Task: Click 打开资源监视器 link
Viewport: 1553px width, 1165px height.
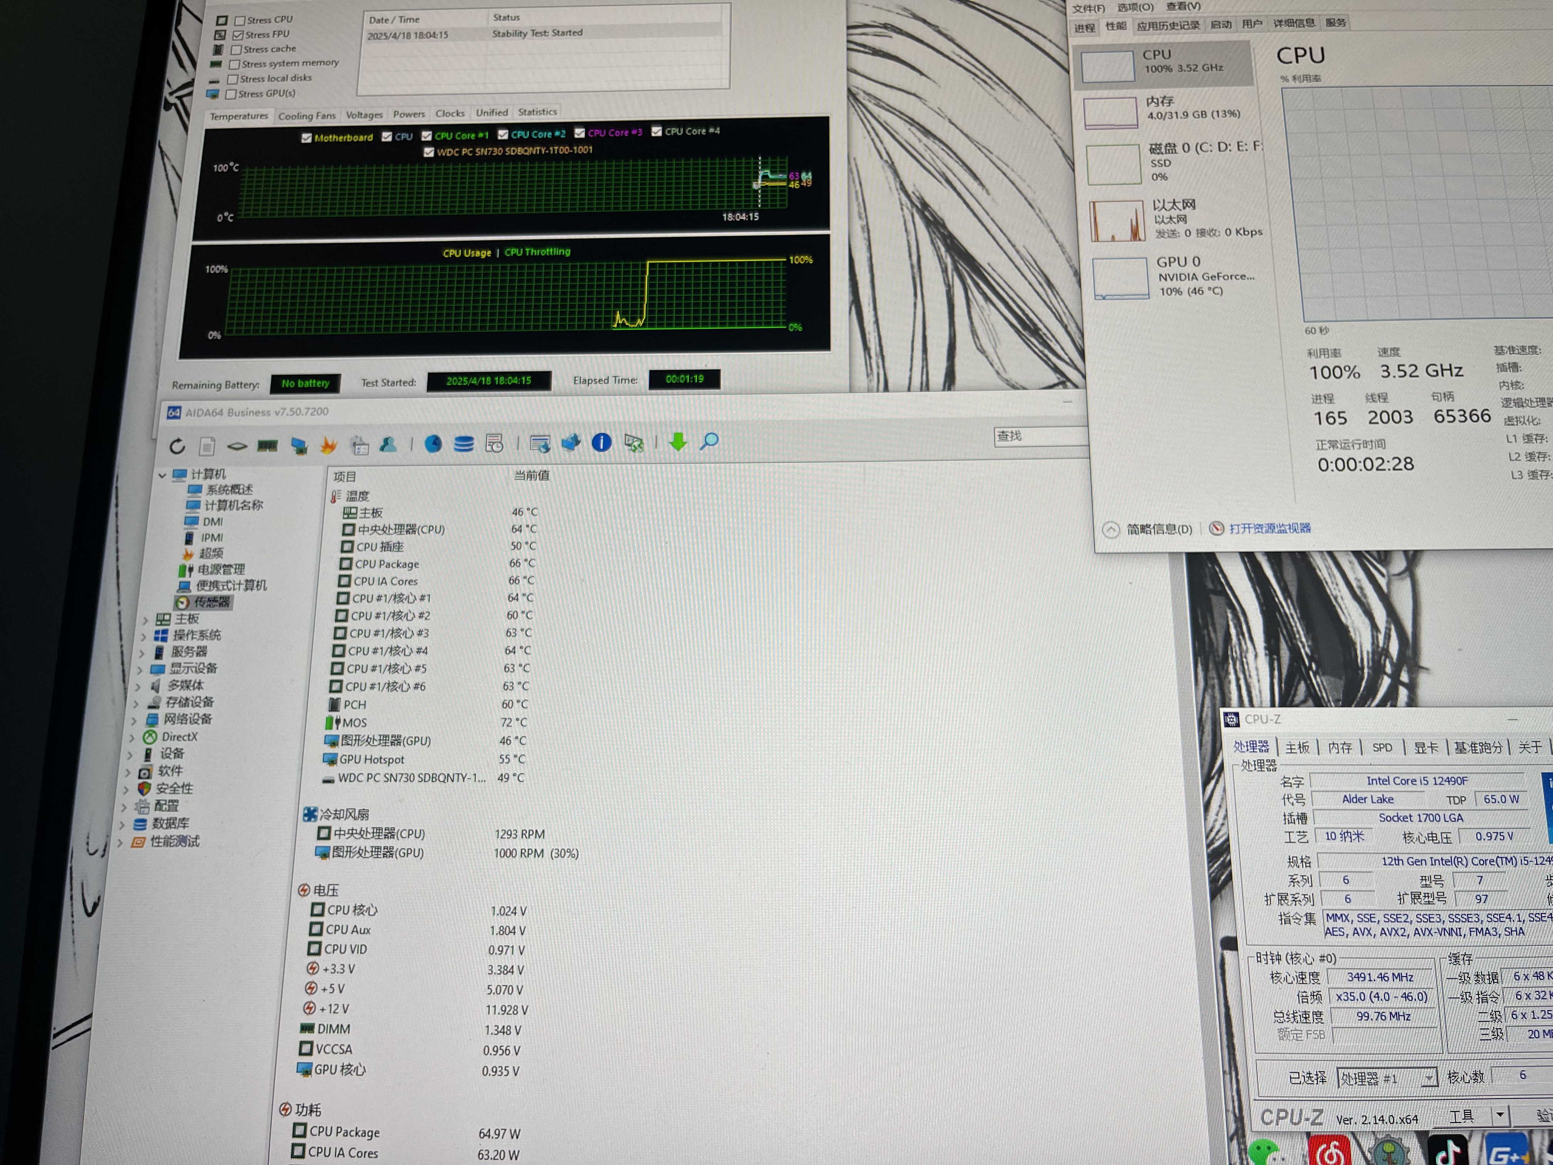Action: (x=1270, y=528)
